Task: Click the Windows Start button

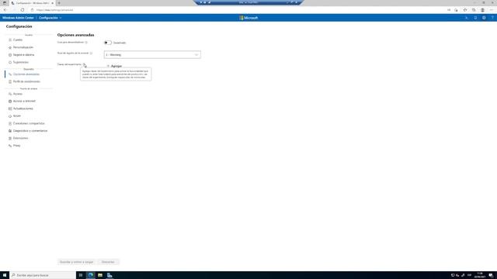Action: coord(5,275)
